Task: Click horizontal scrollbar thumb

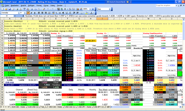Action: pos(121,107)
